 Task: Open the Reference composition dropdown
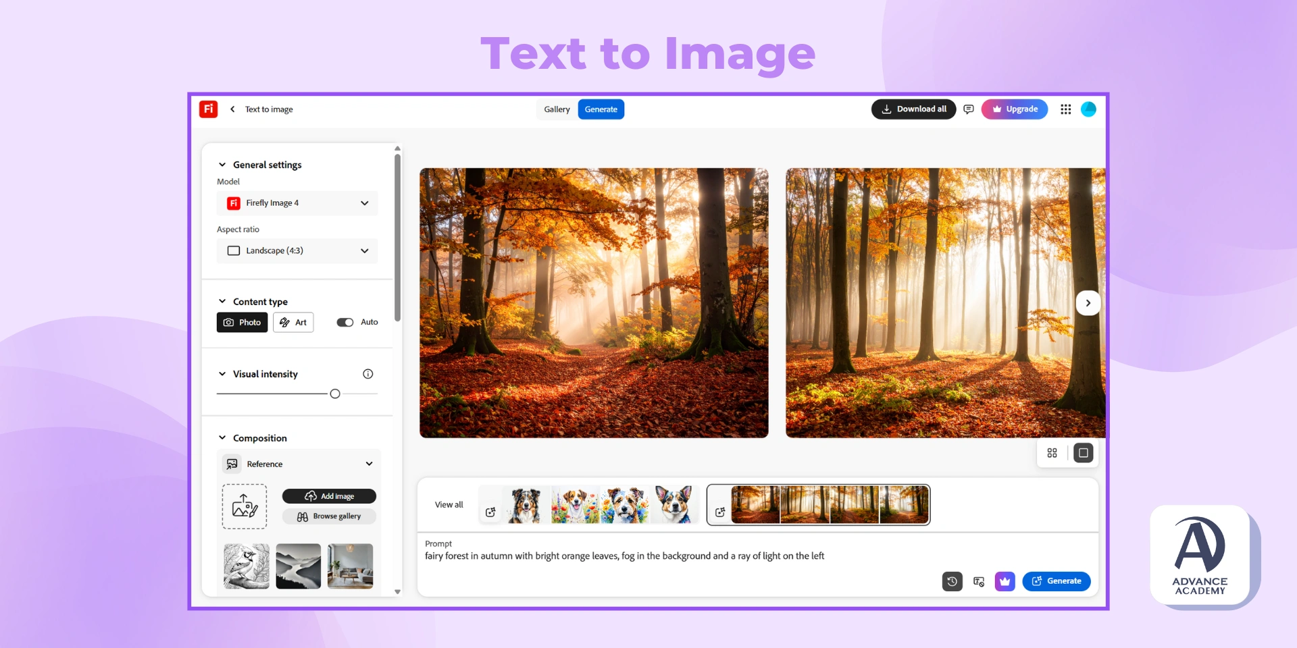(x=299, y=464)
